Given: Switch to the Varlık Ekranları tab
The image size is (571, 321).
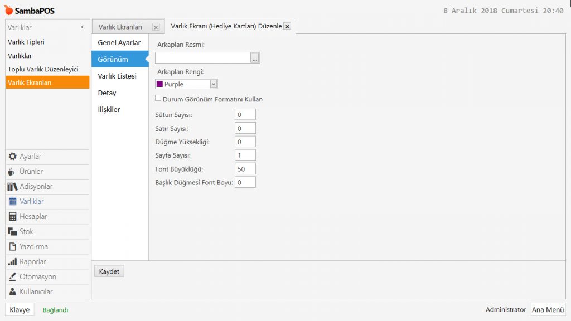Looking at the screenshot, I should (x=120, y=27).
